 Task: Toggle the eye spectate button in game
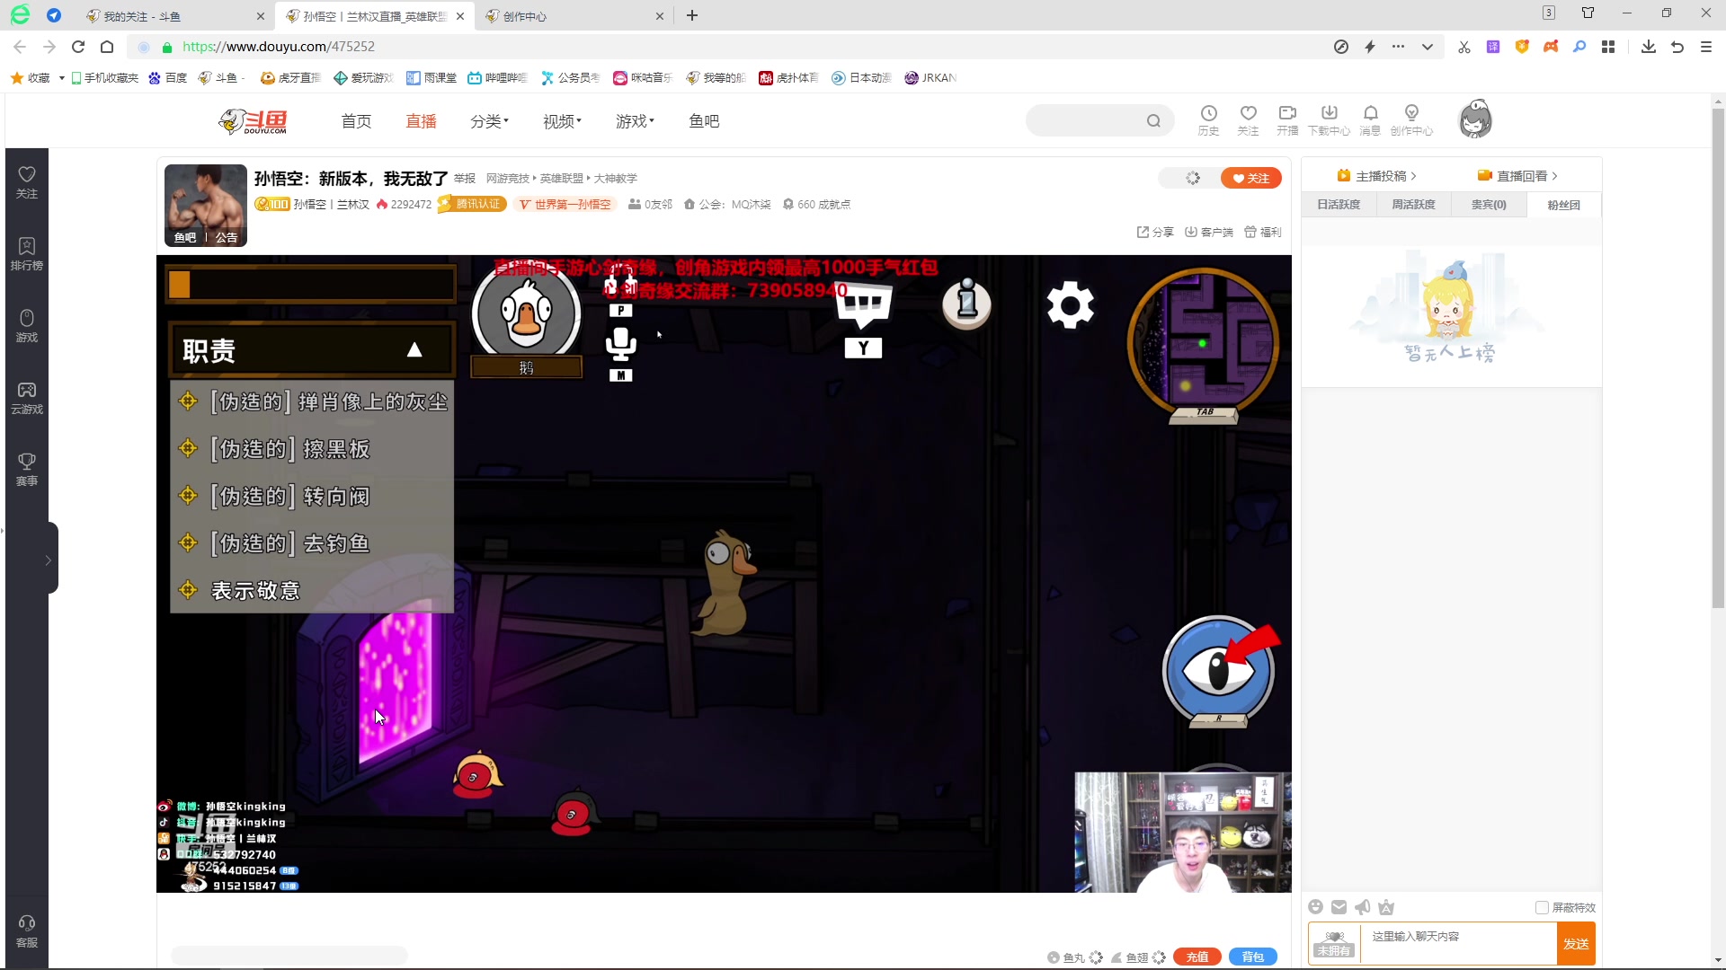pyautogui.click(x=1219, y=670)
